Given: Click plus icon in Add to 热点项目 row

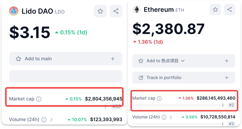Looking at the screenshot, I should point(227,61).
